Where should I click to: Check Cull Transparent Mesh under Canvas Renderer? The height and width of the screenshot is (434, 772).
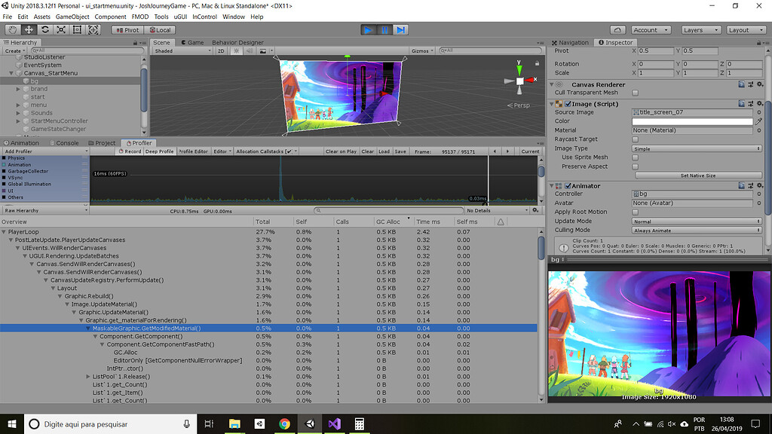coord(636,93)
